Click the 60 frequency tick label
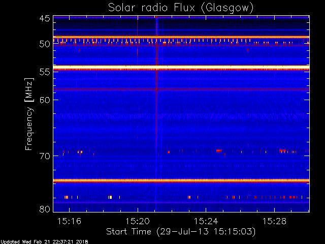 [x=45, y=100]
